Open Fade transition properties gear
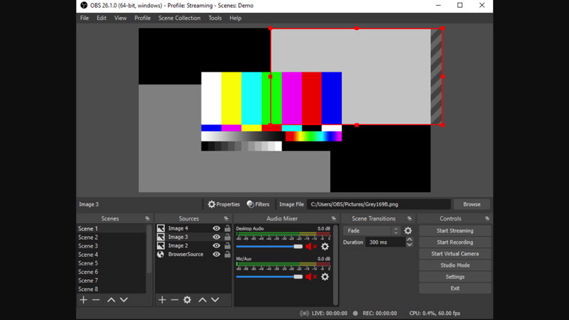Viewport: 569px width, 320px height. click(x=408, y=231)
